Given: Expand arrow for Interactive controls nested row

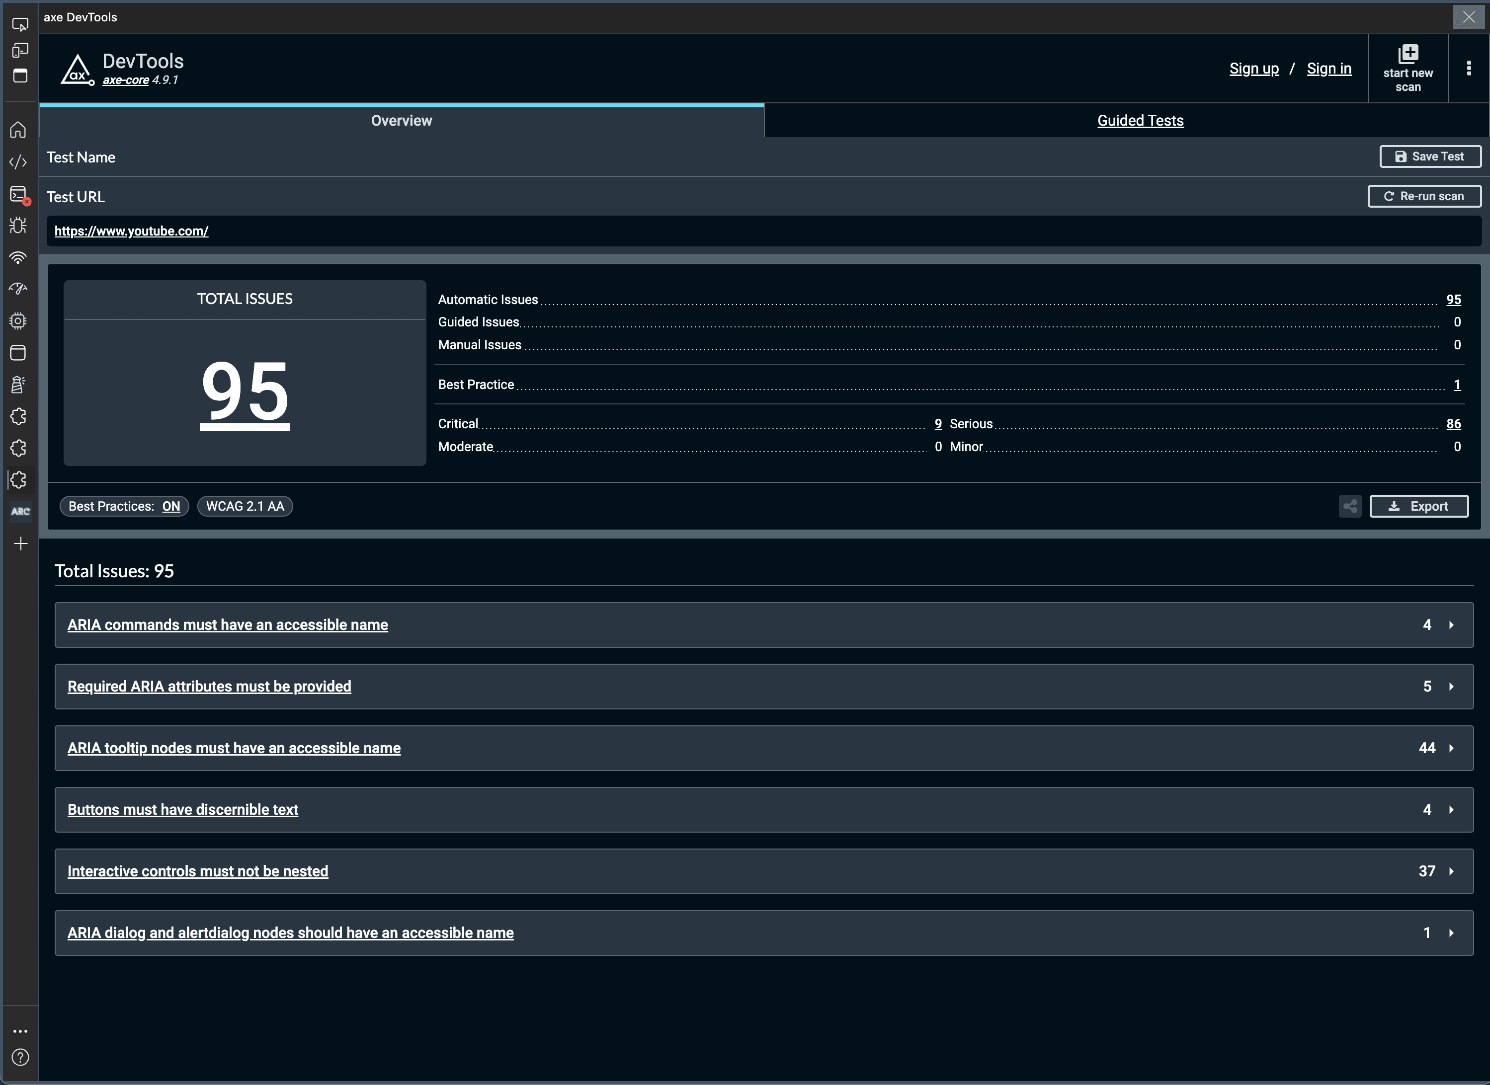Looking at the screenshot, I should click(x=1451, y=871).
